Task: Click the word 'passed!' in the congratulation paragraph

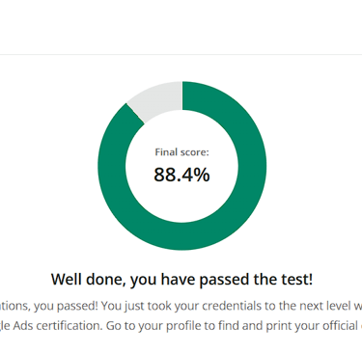Action: (x=77, y=306)
